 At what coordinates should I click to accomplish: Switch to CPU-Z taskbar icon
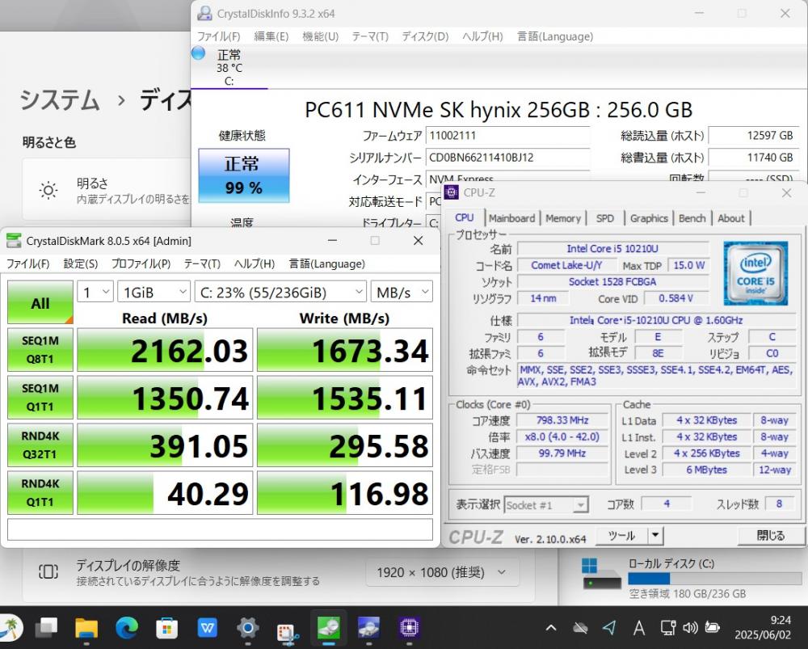409,627
